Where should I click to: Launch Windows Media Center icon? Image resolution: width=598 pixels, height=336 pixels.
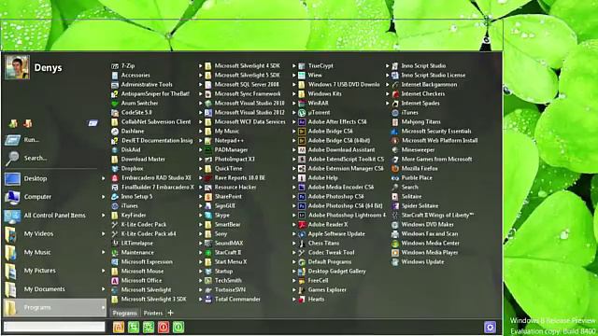tap(395, 243)
